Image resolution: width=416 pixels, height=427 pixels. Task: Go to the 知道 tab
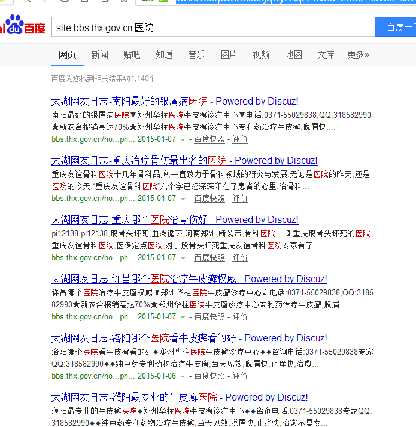pos(164,54)
